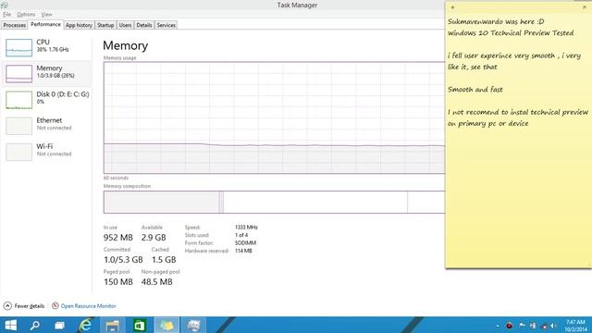
Task: Click the Paged pool 150 MB value
Action: pyautogui.click(x=117, y=282)
